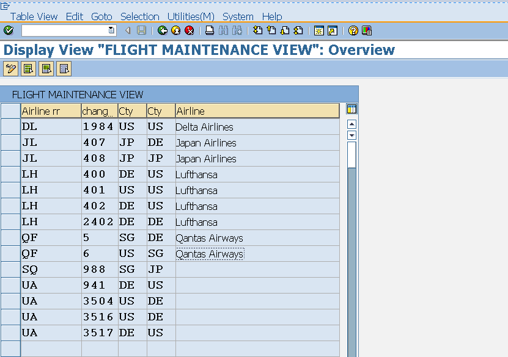Select the row for Singapore flight SQ 988
Viewport: 508px width, 357px height.
tap(11, 269)
